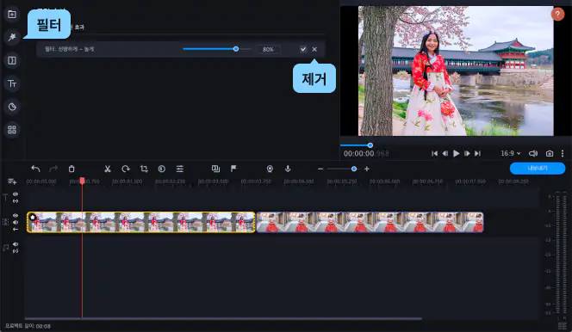The width and height of the screenshot is (572, 332).
Task: Open the file import icon in sidebar
Action: point(12,15)
